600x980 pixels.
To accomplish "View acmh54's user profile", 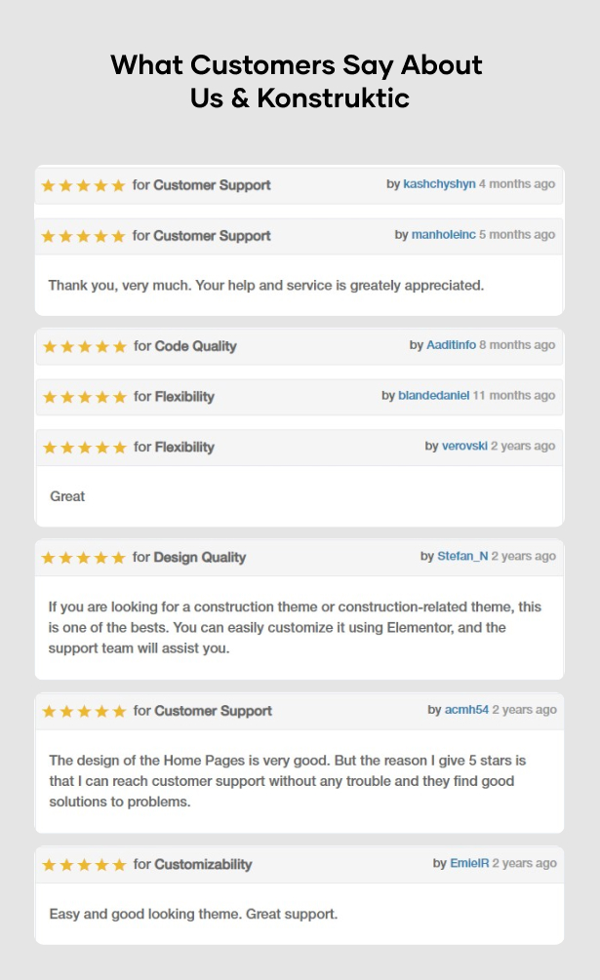I will coord(466,710).
